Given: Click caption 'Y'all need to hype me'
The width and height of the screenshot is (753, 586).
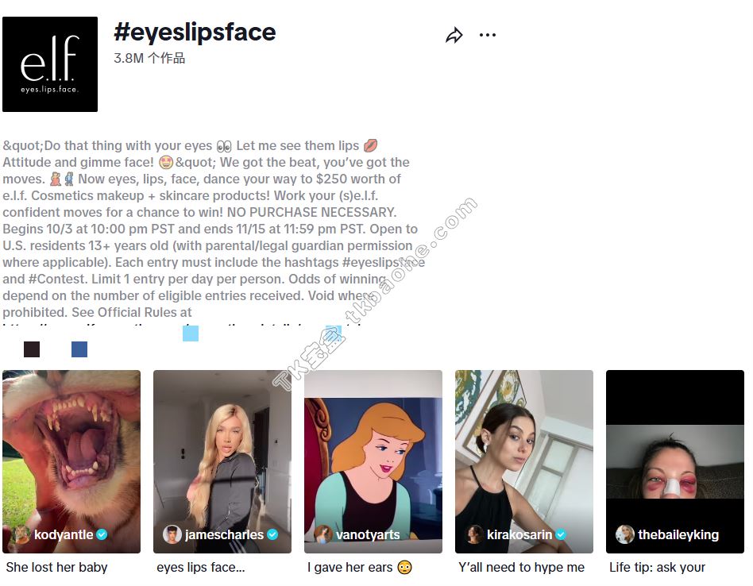Looking at the screenshot, I should coord(521,567).
